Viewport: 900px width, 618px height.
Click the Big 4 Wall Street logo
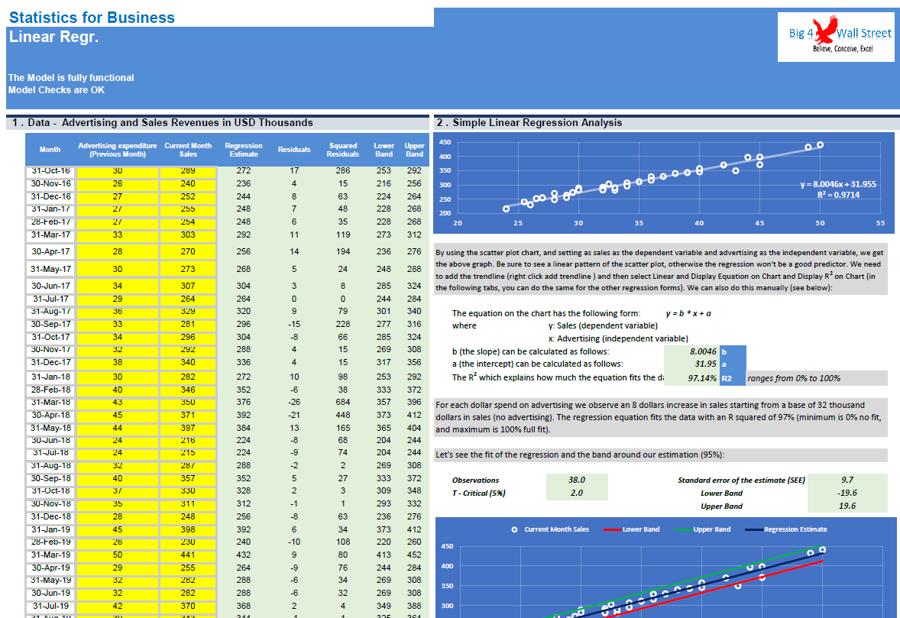[836, 37]
